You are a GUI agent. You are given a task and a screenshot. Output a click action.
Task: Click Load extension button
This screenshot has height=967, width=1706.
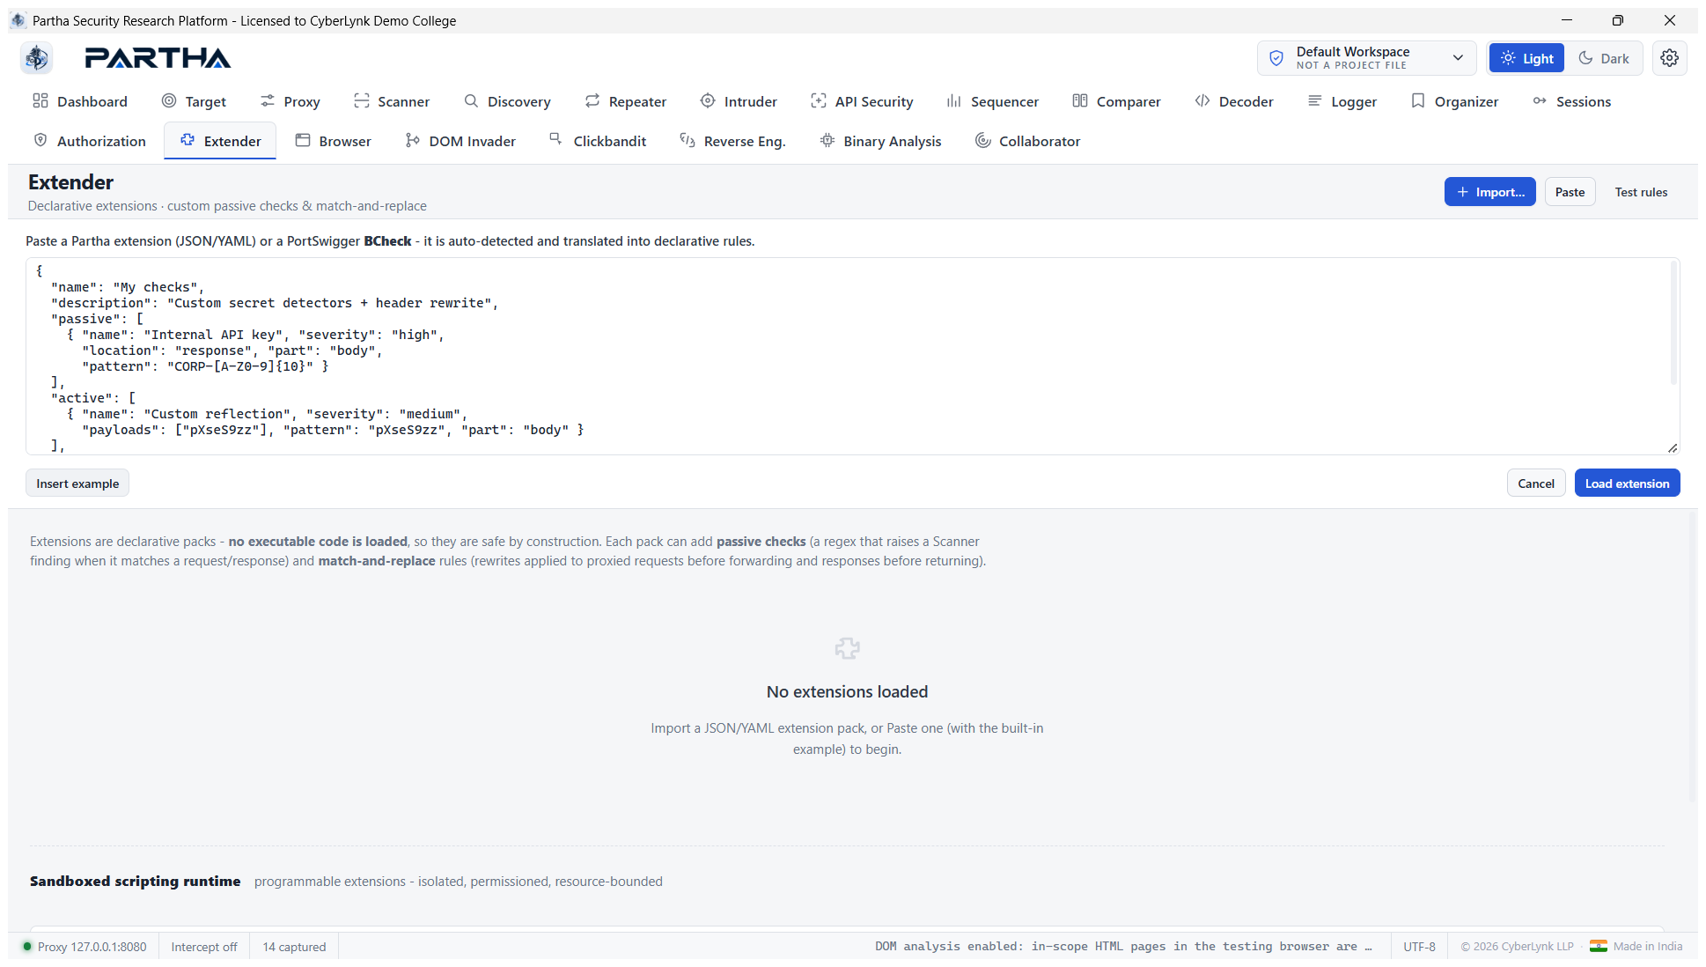coord(1627,484)
